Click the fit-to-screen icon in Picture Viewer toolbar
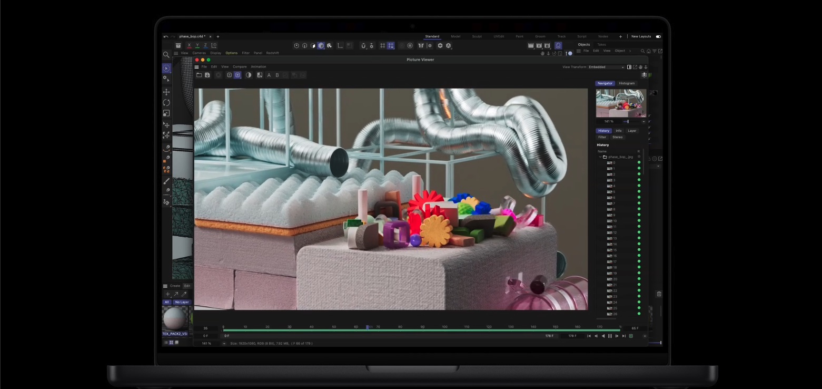 click(229, 75)
